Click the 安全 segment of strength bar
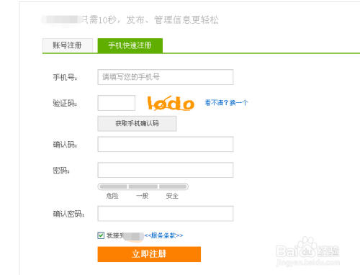 pos(173,186)
